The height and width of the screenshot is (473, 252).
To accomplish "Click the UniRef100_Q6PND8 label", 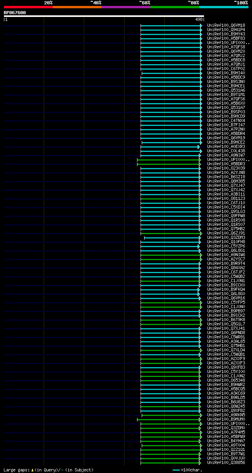I will [x=226, y=333].
